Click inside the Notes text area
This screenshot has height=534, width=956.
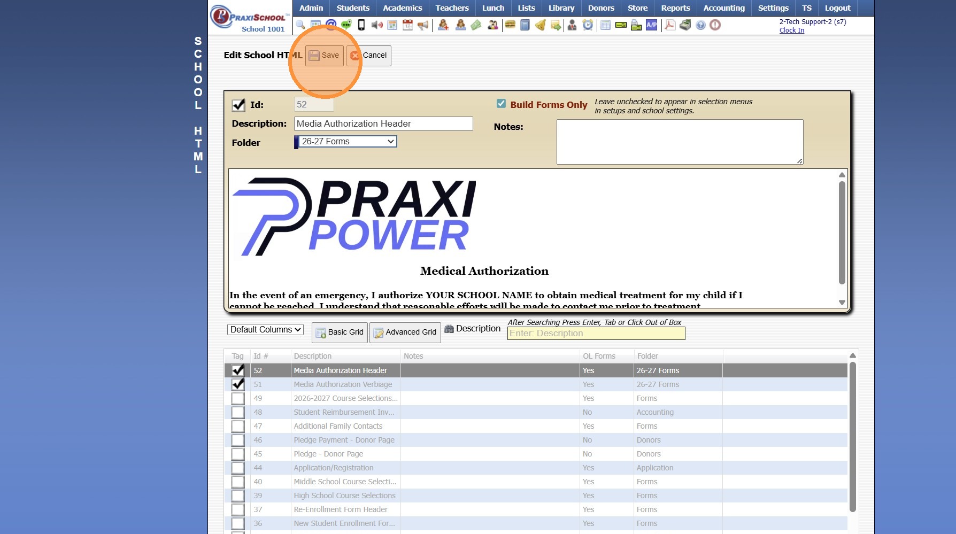click(680, 142)
